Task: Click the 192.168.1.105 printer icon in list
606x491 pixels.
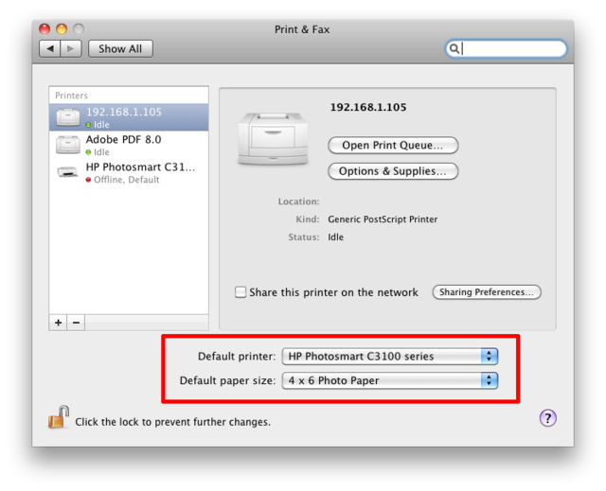Action: coord(68,117)
